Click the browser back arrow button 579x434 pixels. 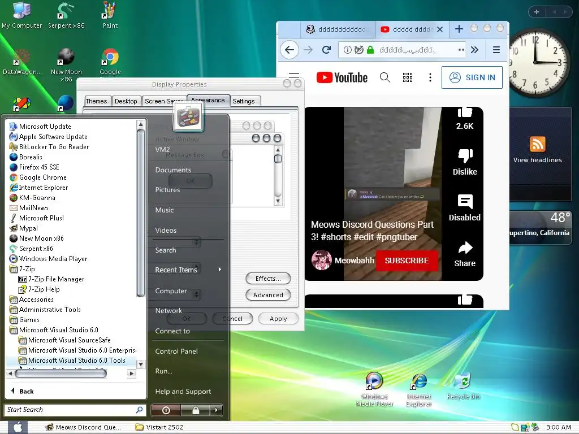(x=289, y=50)
